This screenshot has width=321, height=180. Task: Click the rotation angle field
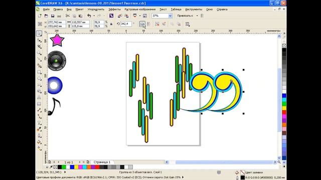click(x=126, y=24)
